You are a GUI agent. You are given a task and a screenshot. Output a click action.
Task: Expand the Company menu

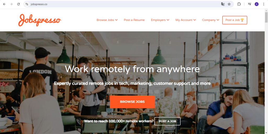(211, 20)
